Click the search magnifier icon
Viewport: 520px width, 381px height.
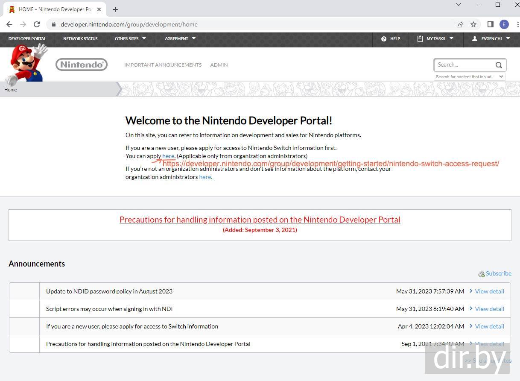tap(499, 65)
